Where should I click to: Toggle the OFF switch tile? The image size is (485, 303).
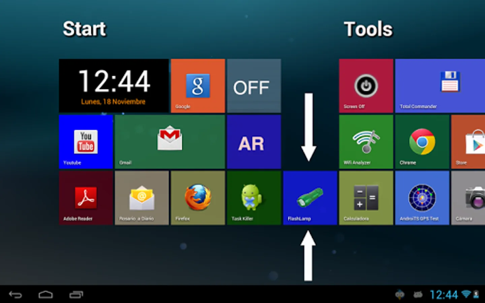click(x=254, y=86)
